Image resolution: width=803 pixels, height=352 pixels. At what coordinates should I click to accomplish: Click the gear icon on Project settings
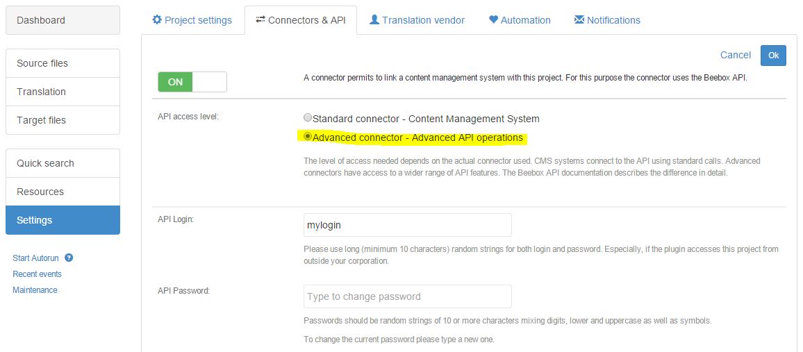point(157,20)
